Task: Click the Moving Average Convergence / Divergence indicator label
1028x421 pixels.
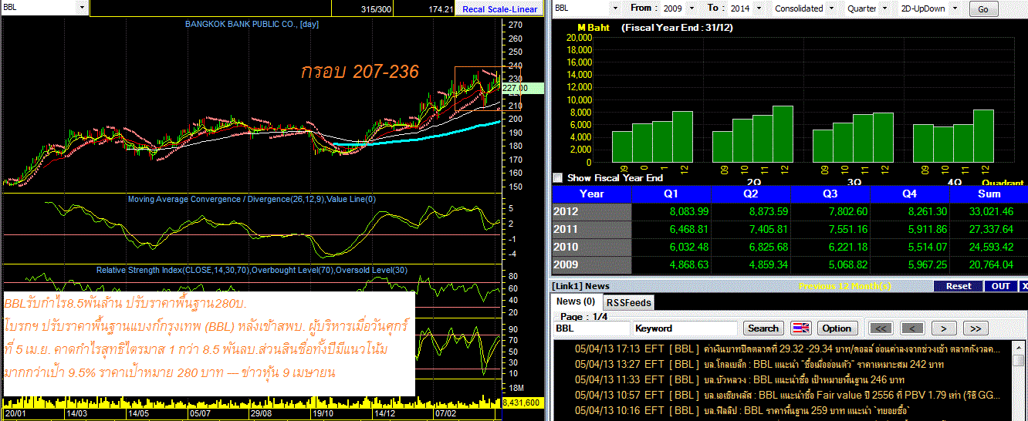Action: [x=252, y=200]
